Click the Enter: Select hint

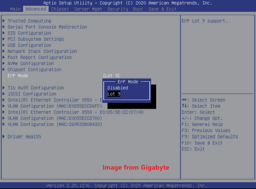tap(198, 112)
